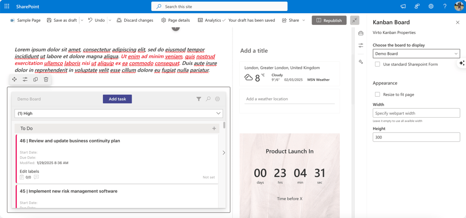Screen dimensions: 466x218
Task: Open task 46 Review and update business continuity plan
Action: click(70, 141)
